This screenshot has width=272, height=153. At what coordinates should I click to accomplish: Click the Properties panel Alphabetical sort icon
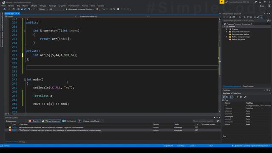(x=227, y=97)
